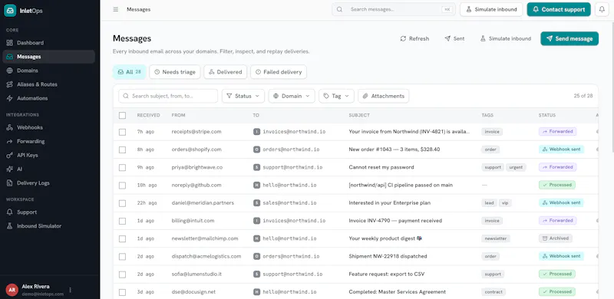614x299 pixels.
Task: Focus the Search messages field in the top bar
Action: [x=394, y=9]
